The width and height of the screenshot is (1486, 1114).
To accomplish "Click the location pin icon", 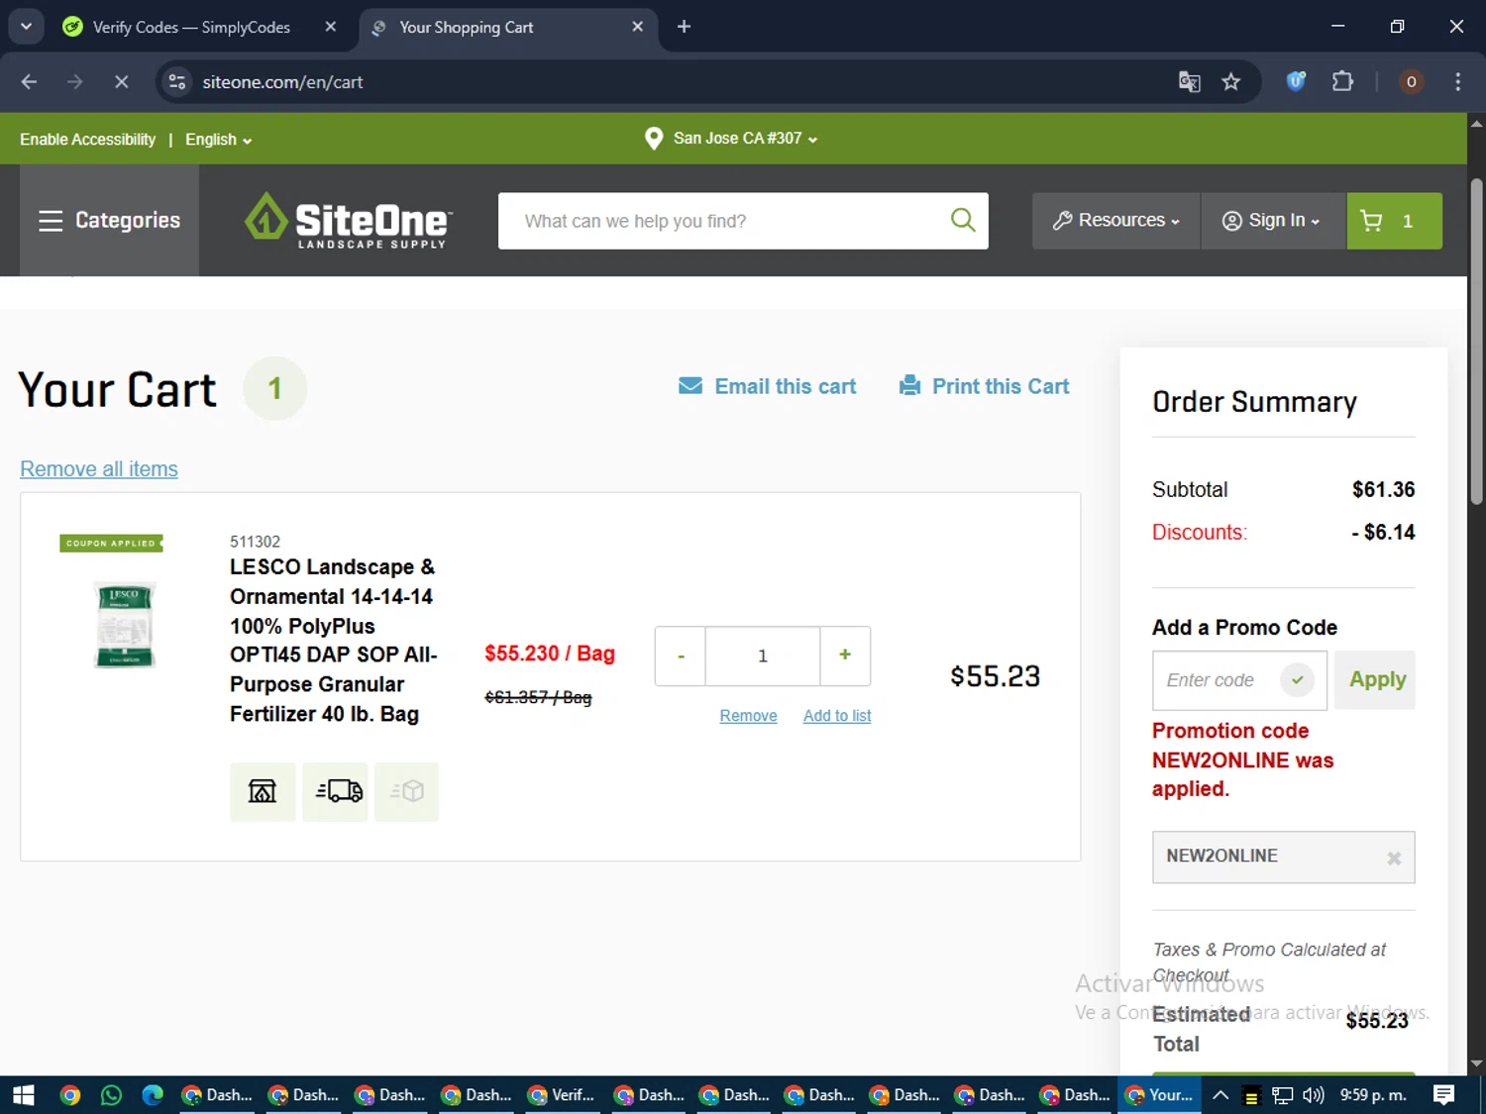I will click(653, 139).
